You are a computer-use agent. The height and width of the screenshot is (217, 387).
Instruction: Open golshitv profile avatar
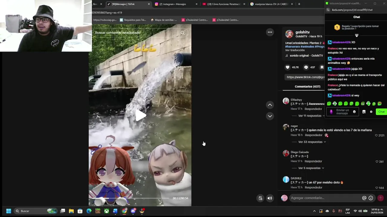pyautogui.click(x=289, y=34)
